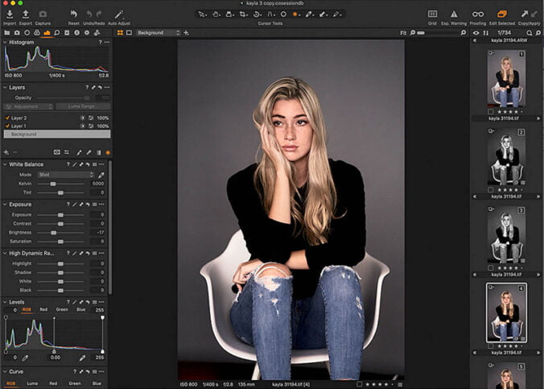
Task: Click the Levels shadow picker eyedropper
Action: point(25,358)
